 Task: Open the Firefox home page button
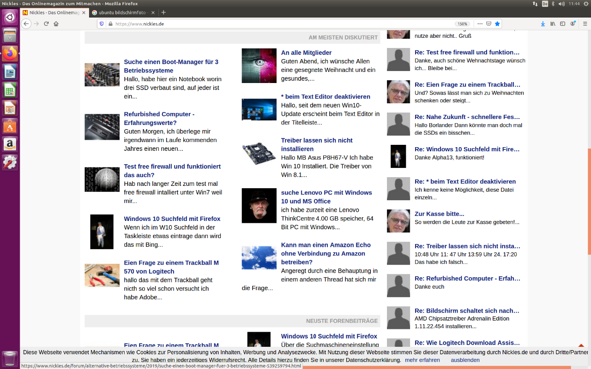pyautogui.click(x=56, y=24)
